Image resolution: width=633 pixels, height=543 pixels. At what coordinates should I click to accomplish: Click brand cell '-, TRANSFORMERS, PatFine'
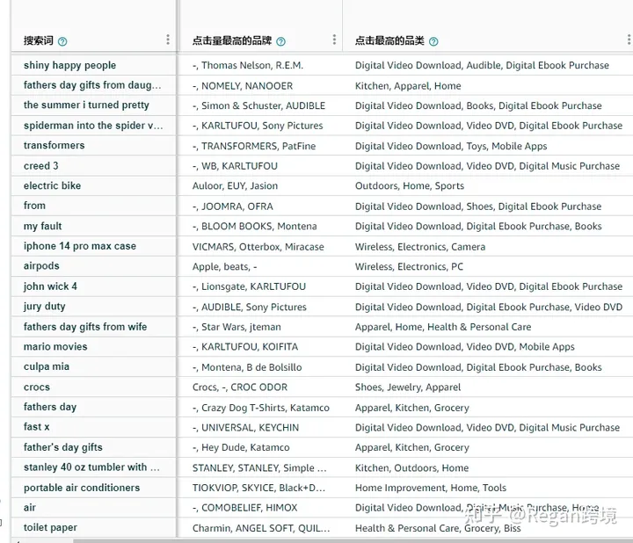tap(254, 146)
